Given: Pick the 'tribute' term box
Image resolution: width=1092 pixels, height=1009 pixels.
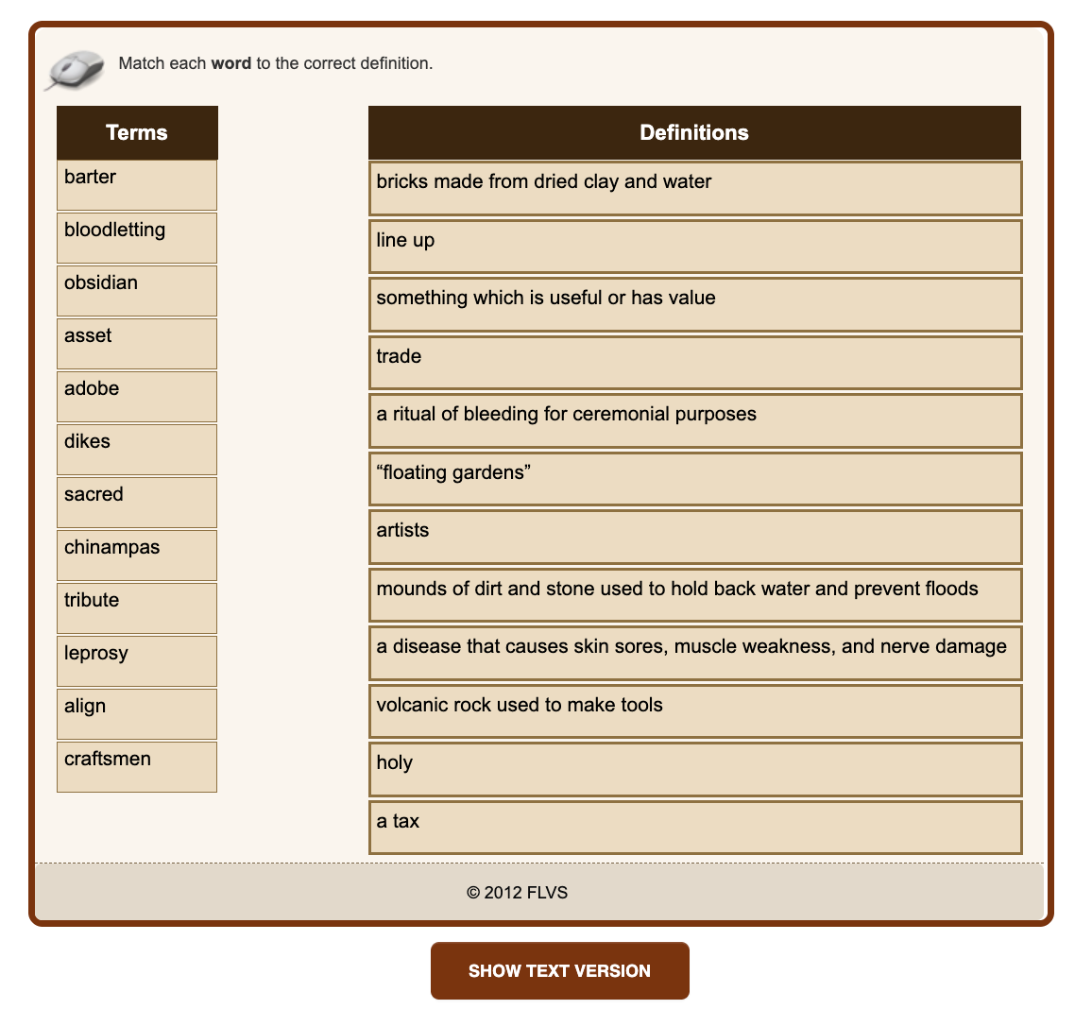Looking at the screenshot, I should tap(137, 608).
